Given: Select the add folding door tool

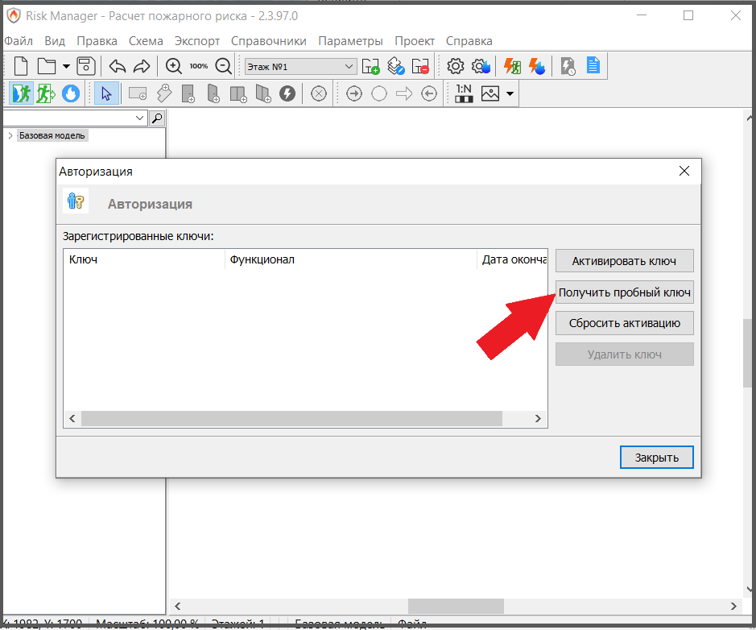Looking at the screenshot, I should pyautogui.click(x=262, y=93).
